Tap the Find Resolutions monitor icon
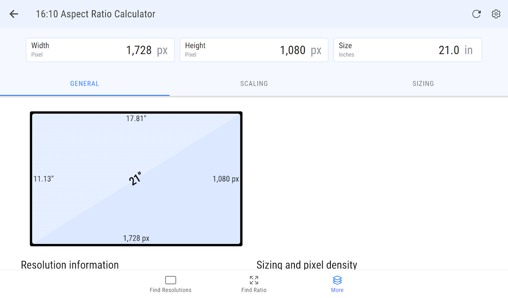 (170, 280)
